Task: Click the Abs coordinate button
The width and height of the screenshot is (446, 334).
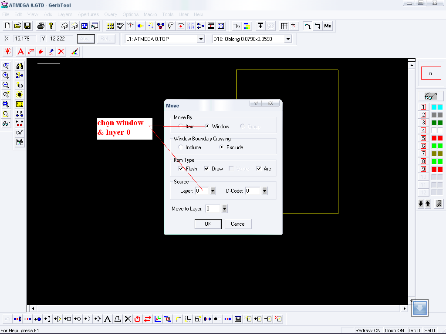Action: (x=86, y=39)
